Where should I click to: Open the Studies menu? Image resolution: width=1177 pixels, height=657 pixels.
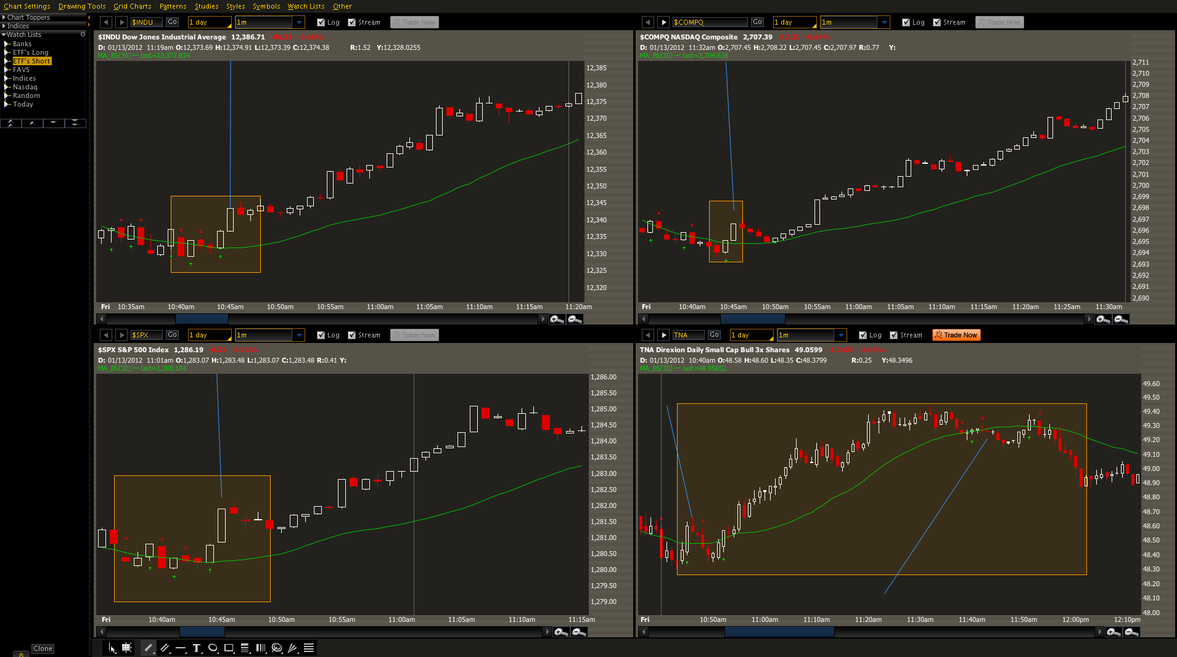207,6
